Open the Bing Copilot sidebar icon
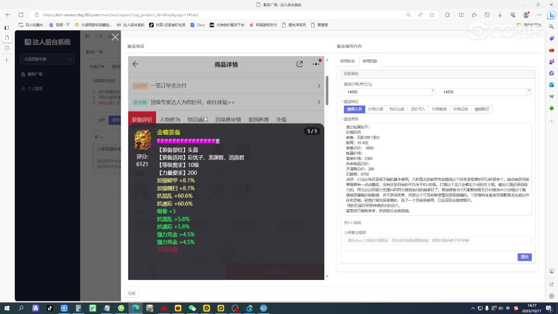The height and width of the screenshot is (314, 558). pyautogui.click(x=551, y=15)
